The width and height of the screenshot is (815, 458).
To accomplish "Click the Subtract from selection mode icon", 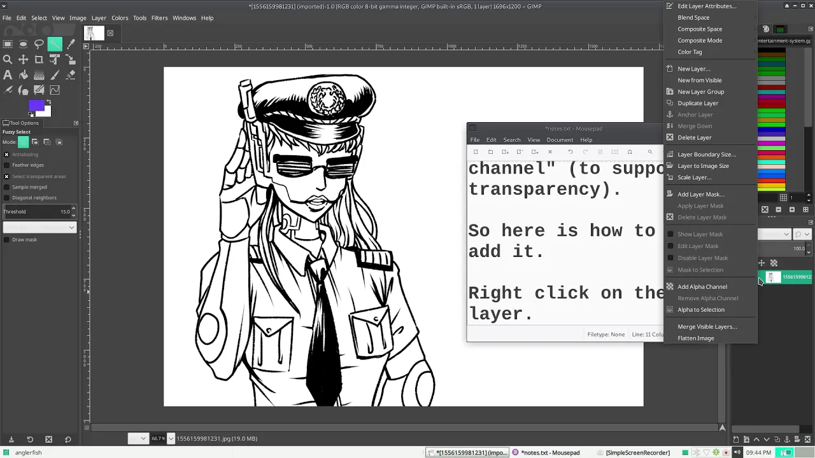I will coord(47,142).
